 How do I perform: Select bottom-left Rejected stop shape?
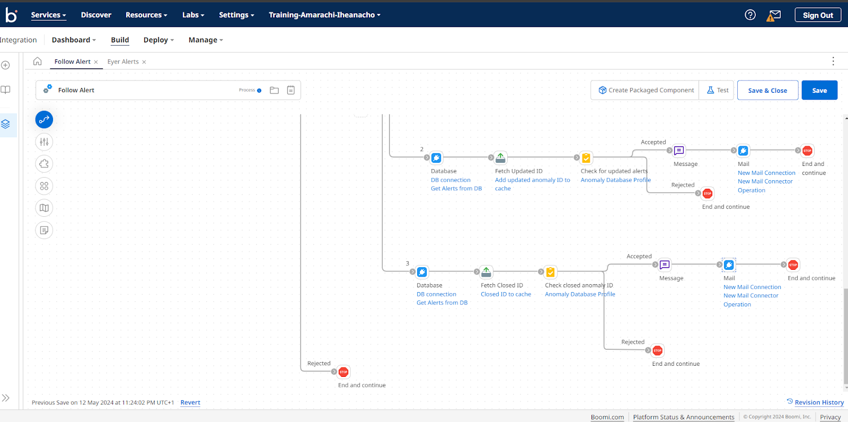click(343, 372)
